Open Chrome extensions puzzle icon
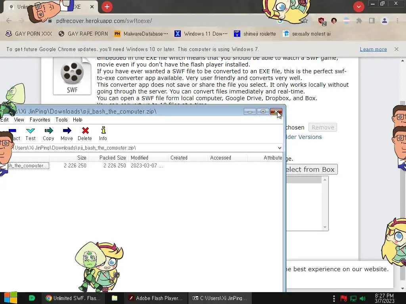 pos(359,21)
